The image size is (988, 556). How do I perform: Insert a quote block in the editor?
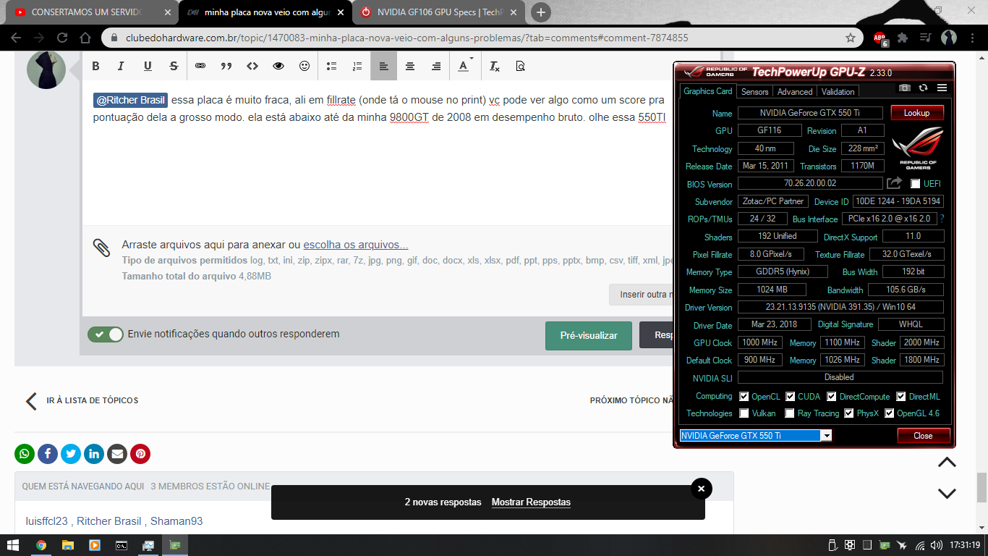(x=226, y=66)
